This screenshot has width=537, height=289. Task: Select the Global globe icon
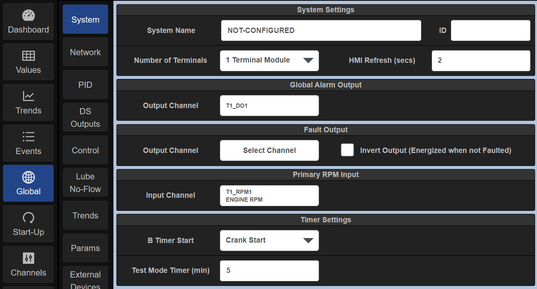coord(28,177)
